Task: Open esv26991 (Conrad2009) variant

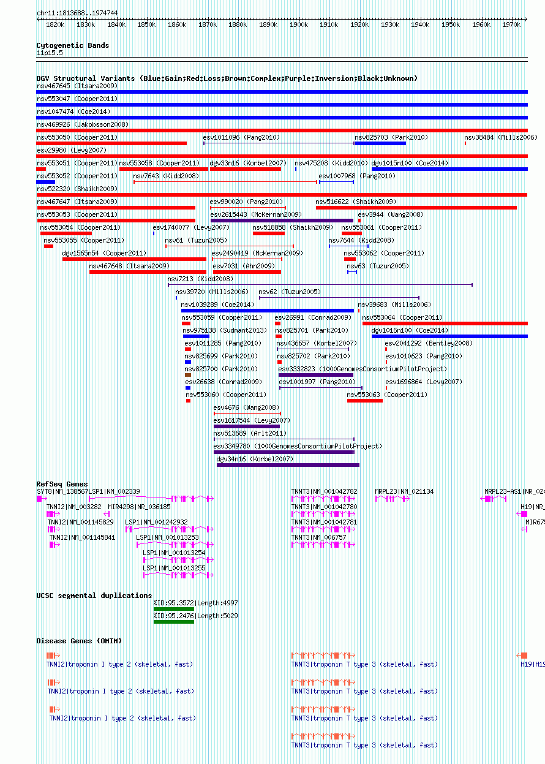Action: click(313, 317)
